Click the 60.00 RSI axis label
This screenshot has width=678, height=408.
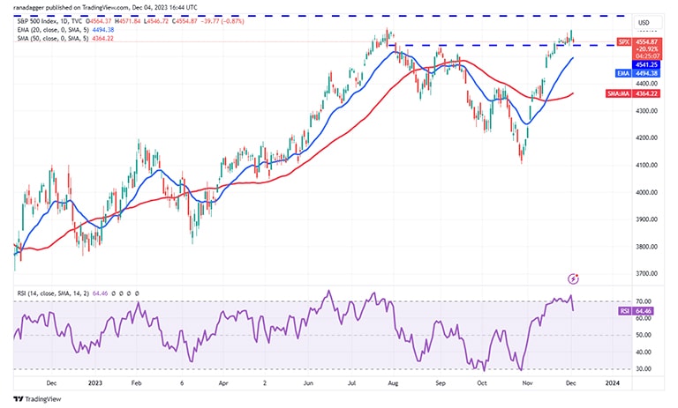coord(644,318)
